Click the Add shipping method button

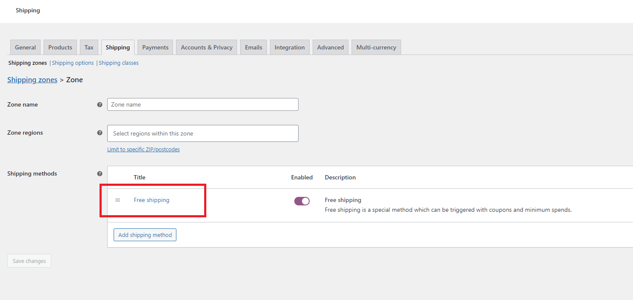145,235
